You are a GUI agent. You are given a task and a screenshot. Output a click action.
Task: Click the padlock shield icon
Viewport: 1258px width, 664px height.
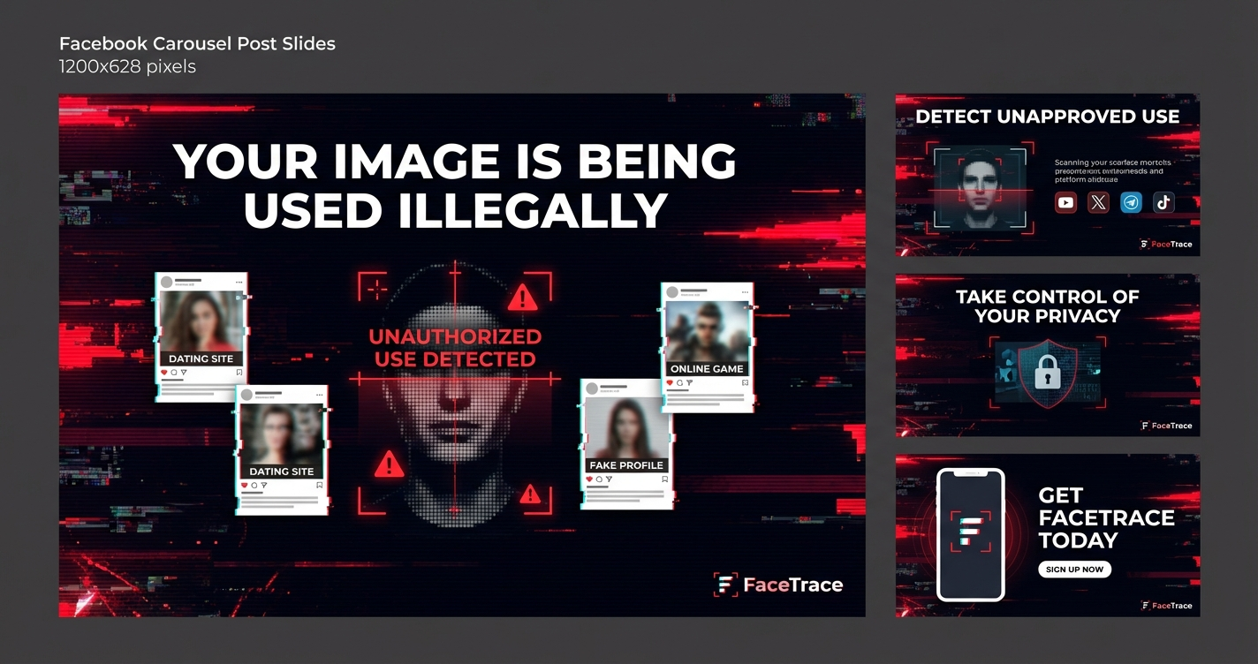pos(1047,372)
